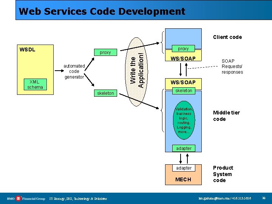Image resolution: width=272 pixels, height=204 pixels.
Task: Click the proxy box after the code generator
Action: click(105, 53)
